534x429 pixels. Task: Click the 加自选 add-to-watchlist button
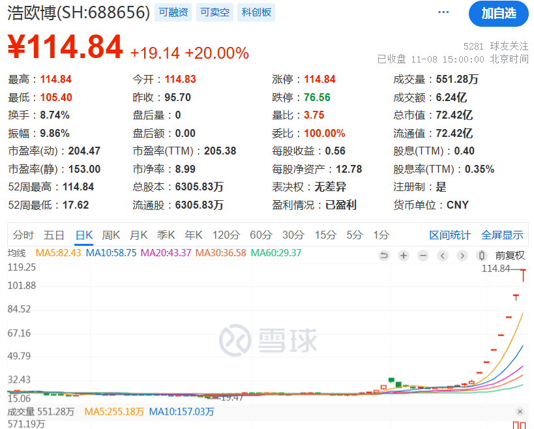498,14
